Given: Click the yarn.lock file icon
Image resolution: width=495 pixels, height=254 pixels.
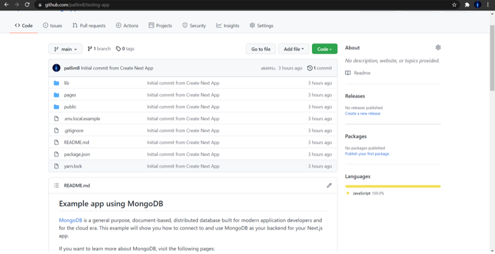Looking at the screenshot, I should coord(57,166).
